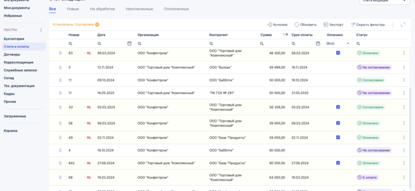Expand the table to fullscreen
The height and width of the screenshot is (191, 415).
coord(403,24)
